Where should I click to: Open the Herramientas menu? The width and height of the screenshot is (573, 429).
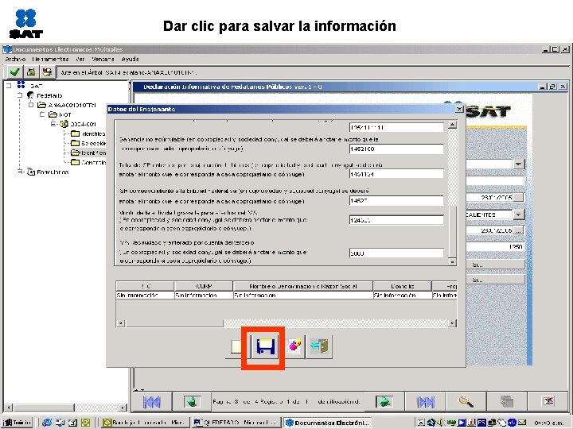(50, 59)
